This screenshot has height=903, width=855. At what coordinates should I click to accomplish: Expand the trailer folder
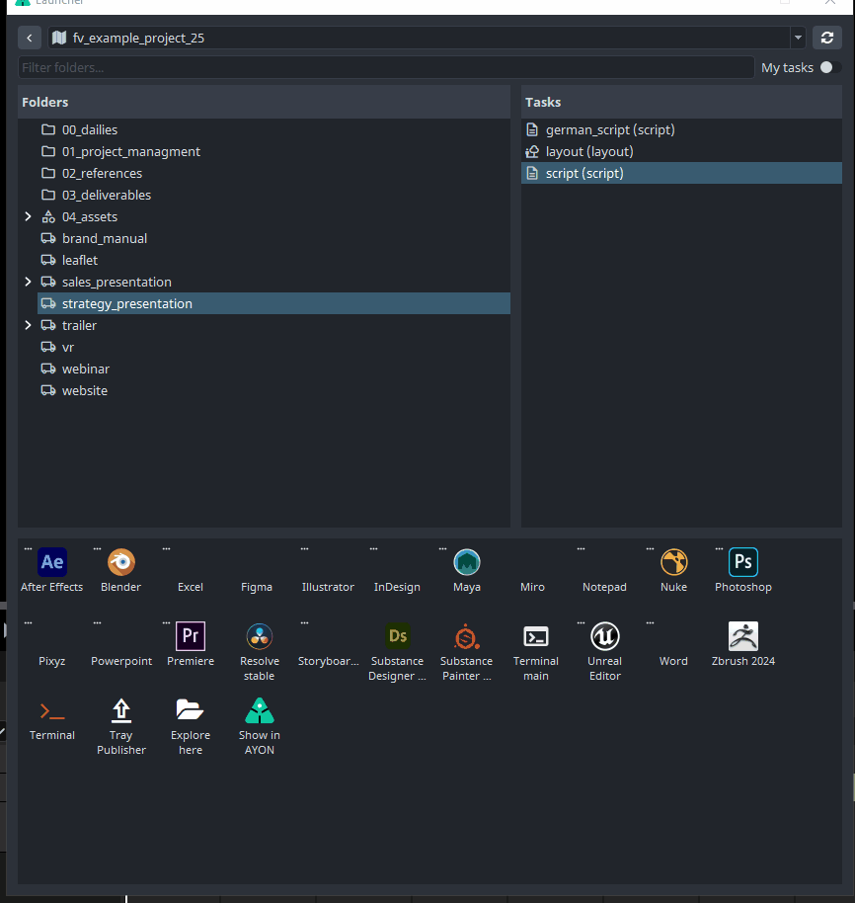(x=28, y=326)
